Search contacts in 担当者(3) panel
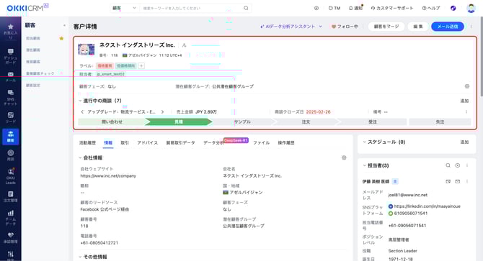 448,165
